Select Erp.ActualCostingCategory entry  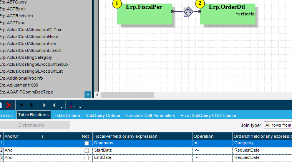26,57
